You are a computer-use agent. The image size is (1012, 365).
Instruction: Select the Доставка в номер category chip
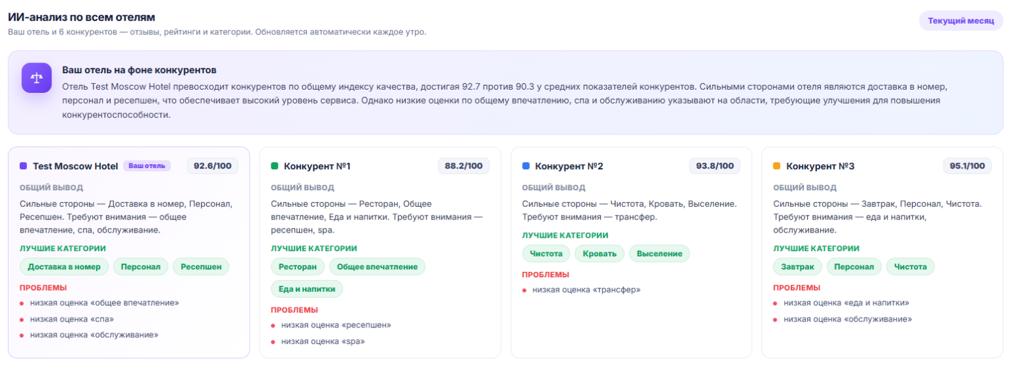tap(65, 267)
